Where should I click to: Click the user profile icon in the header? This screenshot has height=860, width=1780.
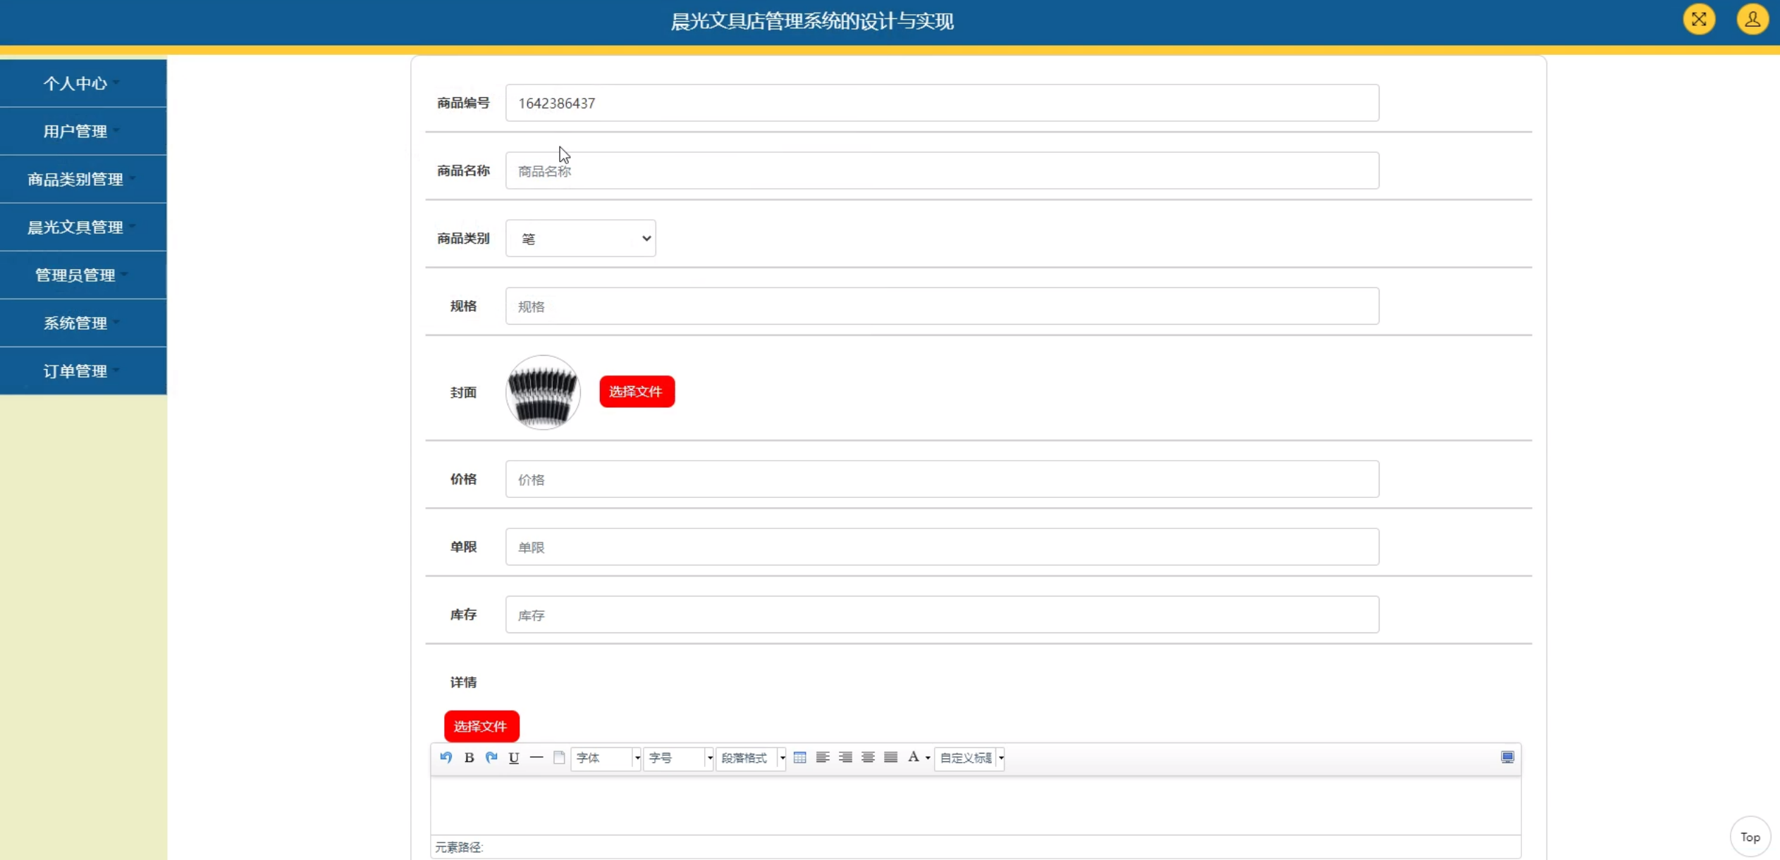[1753, 20]
